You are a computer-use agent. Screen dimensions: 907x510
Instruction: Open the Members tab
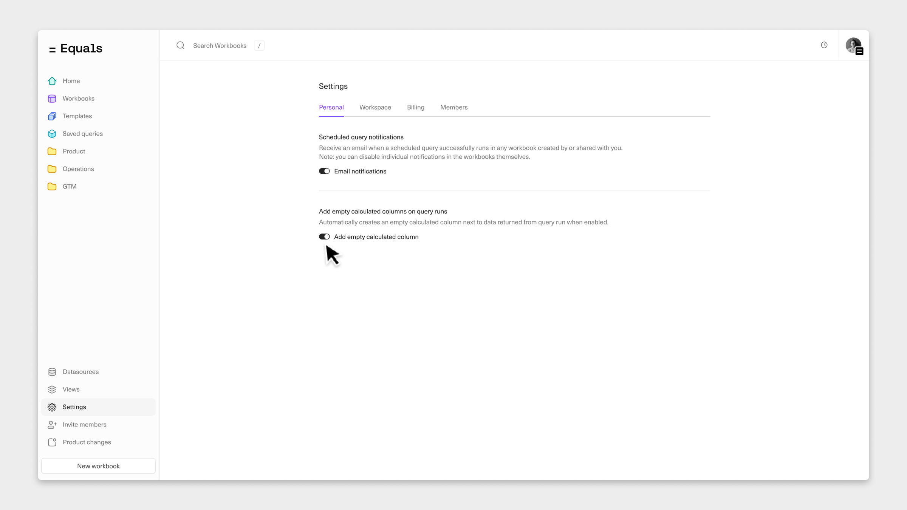(x=453, y=107)
